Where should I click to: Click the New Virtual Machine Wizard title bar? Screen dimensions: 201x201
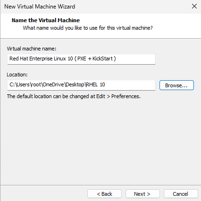tap(94, 7)
